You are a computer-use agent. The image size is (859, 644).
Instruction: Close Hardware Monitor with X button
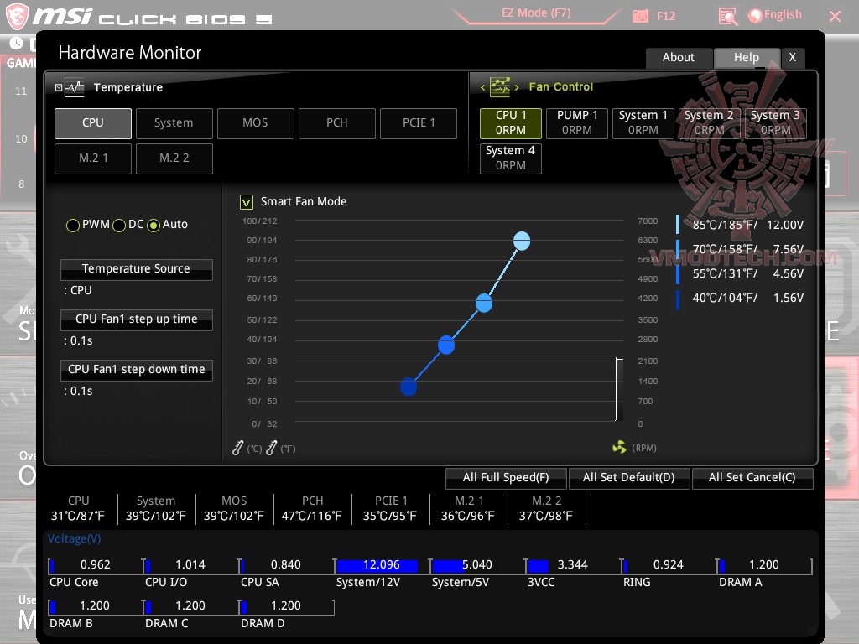point(793,58)
